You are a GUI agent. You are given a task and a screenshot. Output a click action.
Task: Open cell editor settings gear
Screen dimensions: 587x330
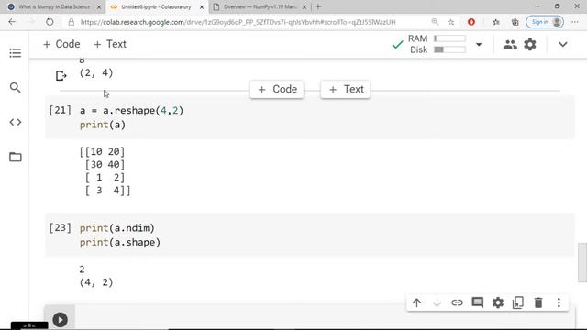coord(497,302)
